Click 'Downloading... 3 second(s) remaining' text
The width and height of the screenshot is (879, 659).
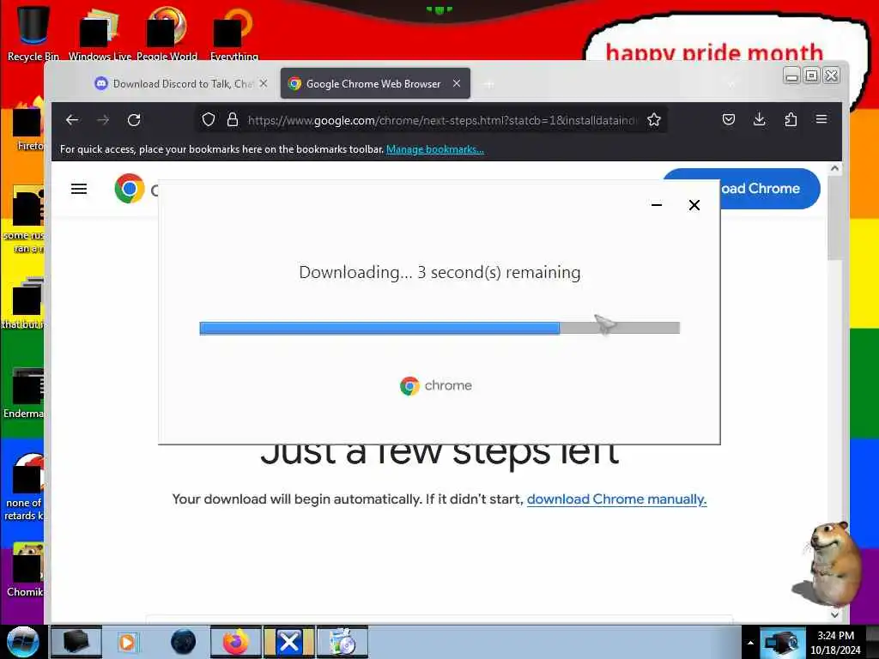(439, 272)
